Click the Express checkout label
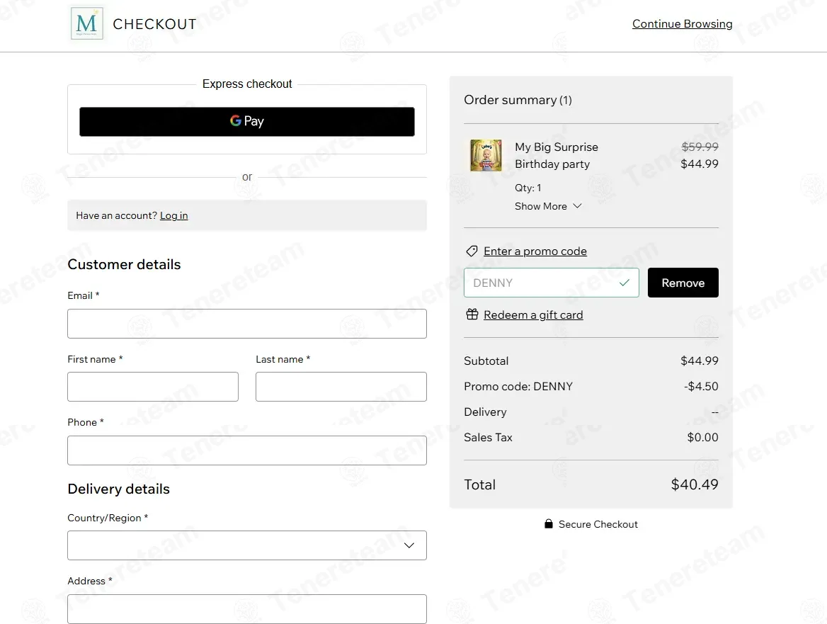This screenshot has height=624, width=827. click(x=247, y=84)
